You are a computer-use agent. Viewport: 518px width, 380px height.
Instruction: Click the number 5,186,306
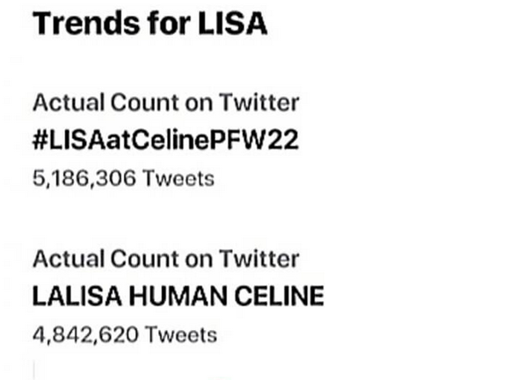84,179
